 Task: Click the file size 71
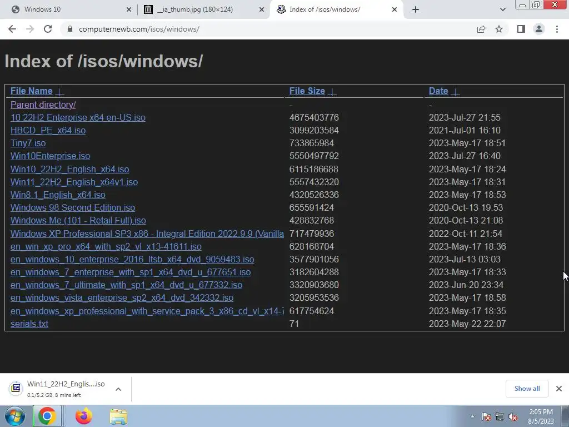click(x=294, y=324)
